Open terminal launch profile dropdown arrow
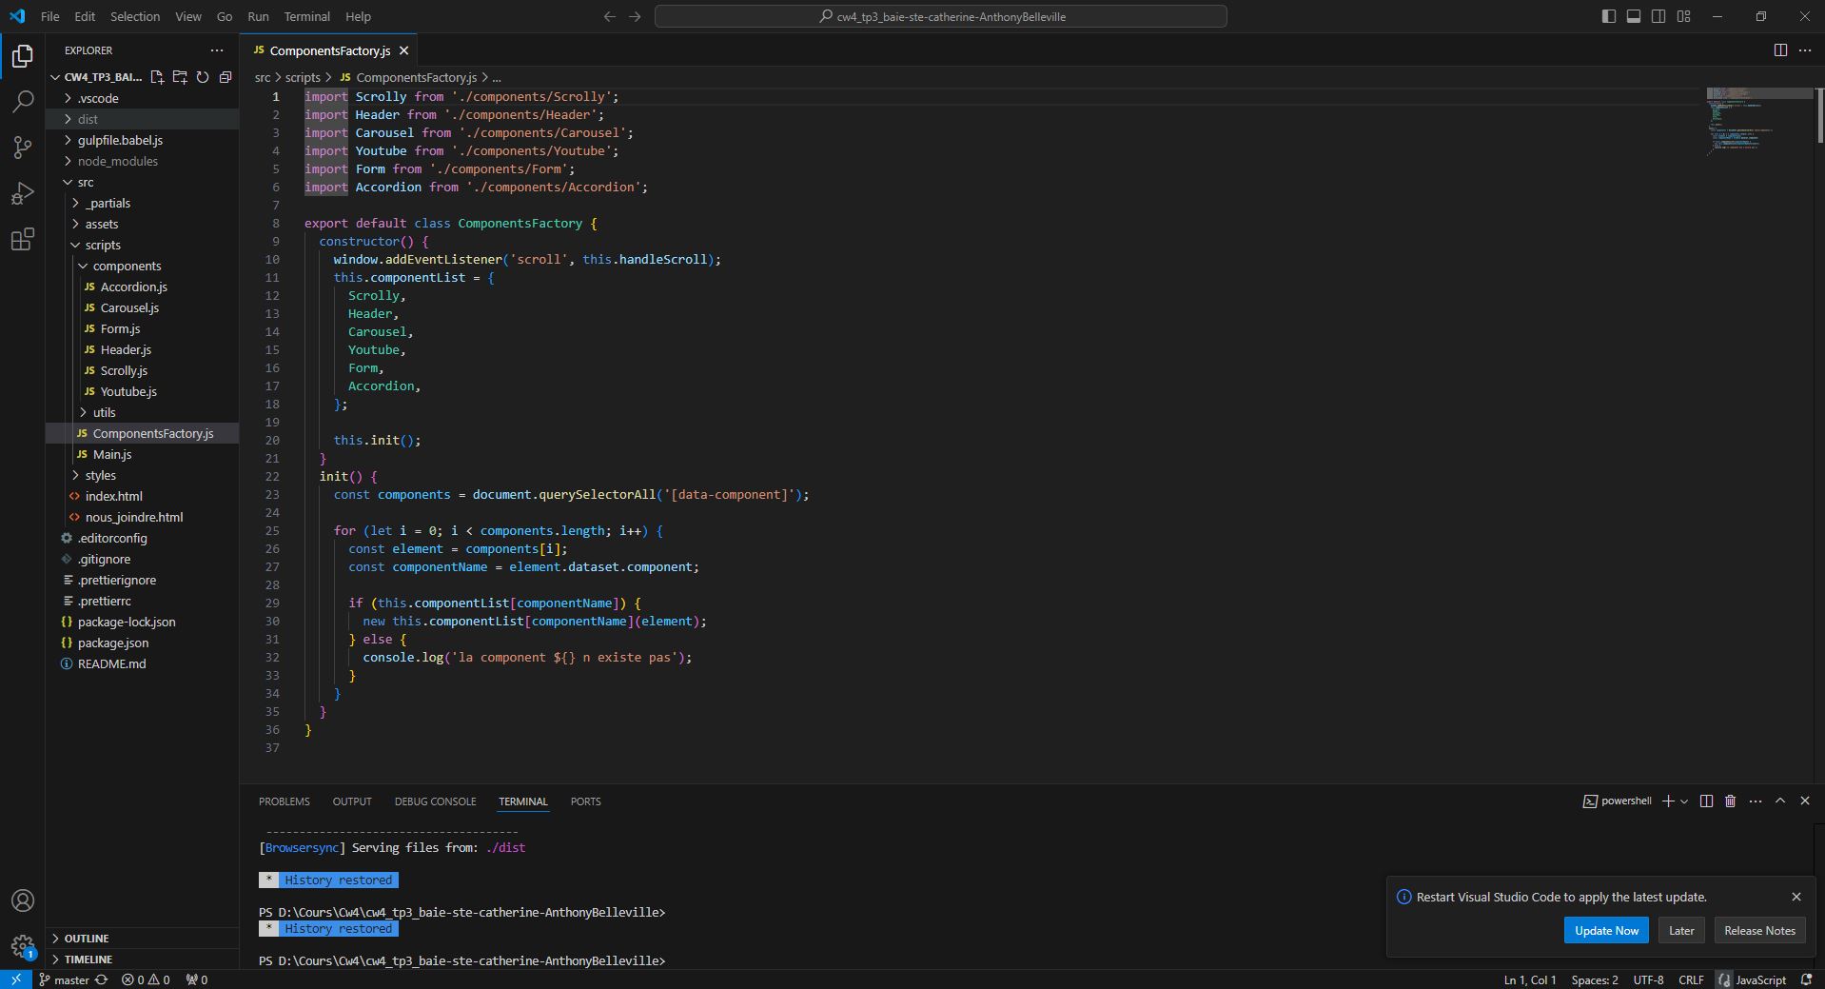This screenshot has width=1825, height=989. pyautogui.click(x=1684, y=801)
